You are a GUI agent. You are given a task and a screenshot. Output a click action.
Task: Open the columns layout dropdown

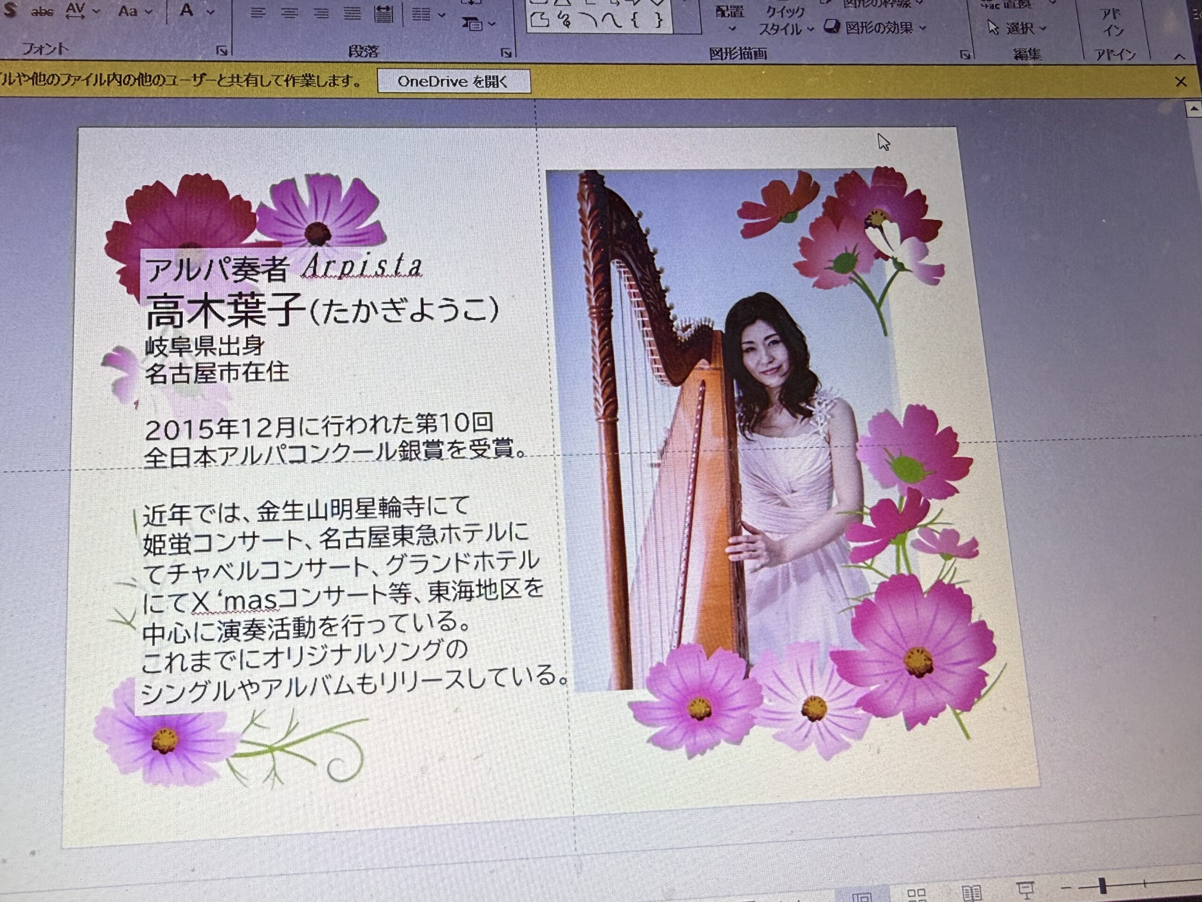pyautogui.click(x=428, y=15)
